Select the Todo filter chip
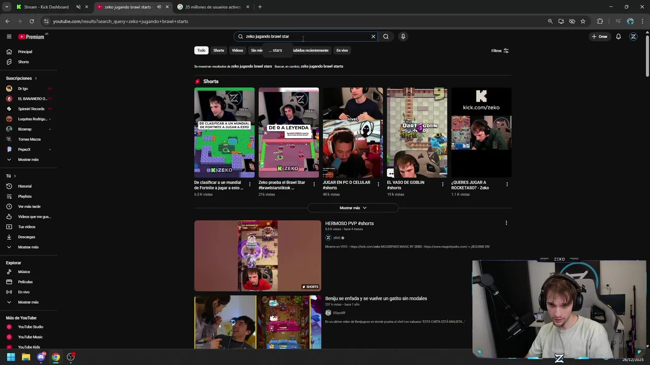 click(202, 50)
